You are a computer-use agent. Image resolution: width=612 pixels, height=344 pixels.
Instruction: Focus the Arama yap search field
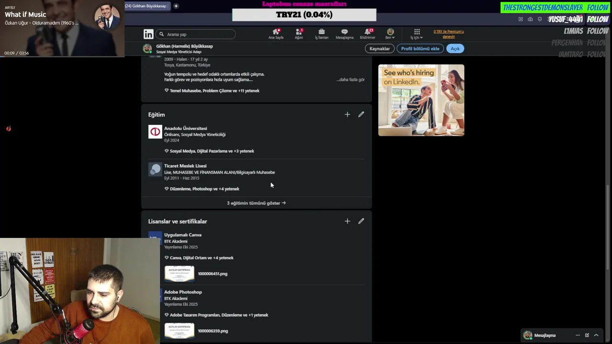pos(196,34)
